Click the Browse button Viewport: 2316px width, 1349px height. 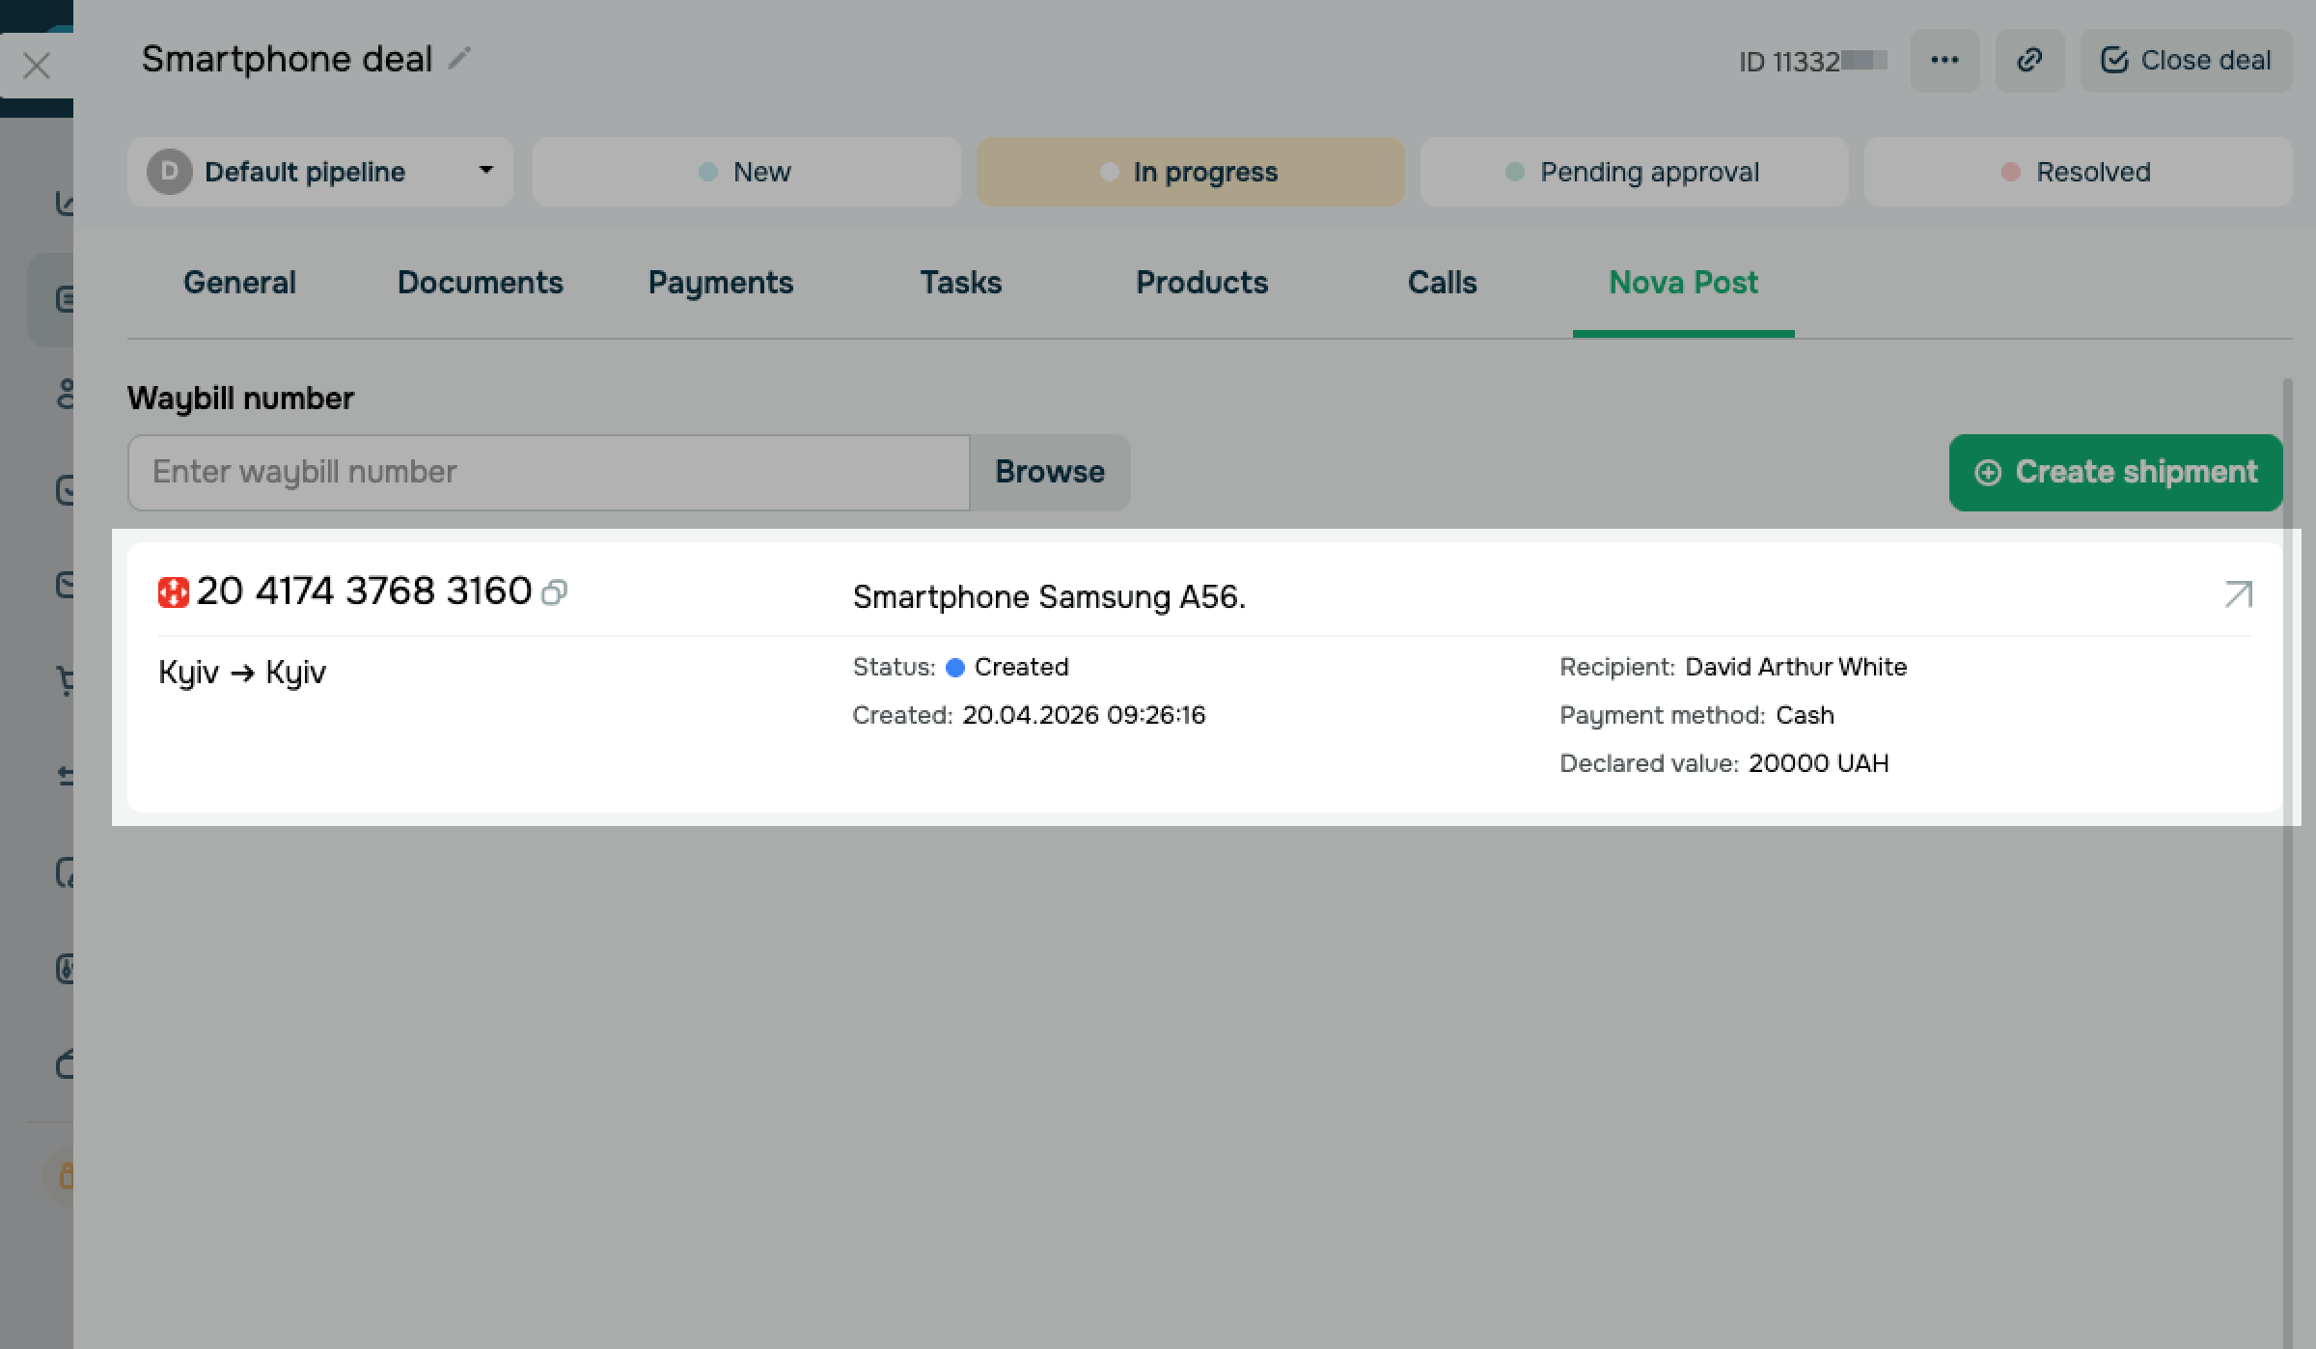click(x=1049, y=472)
